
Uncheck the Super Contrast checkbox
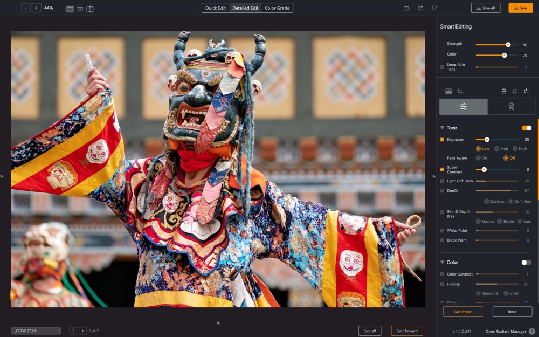442,169
